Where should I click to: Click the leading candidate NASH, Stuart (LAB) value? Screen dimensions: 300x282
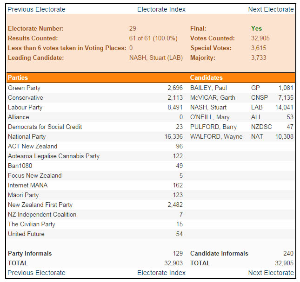[x=156, y=58]
